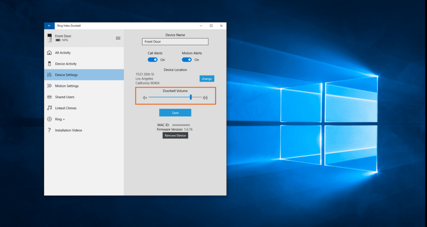The height and width of the screenshot is (227, 427).
Task: Click the muted speaker icon at slider start
Action: pos(145,98)
